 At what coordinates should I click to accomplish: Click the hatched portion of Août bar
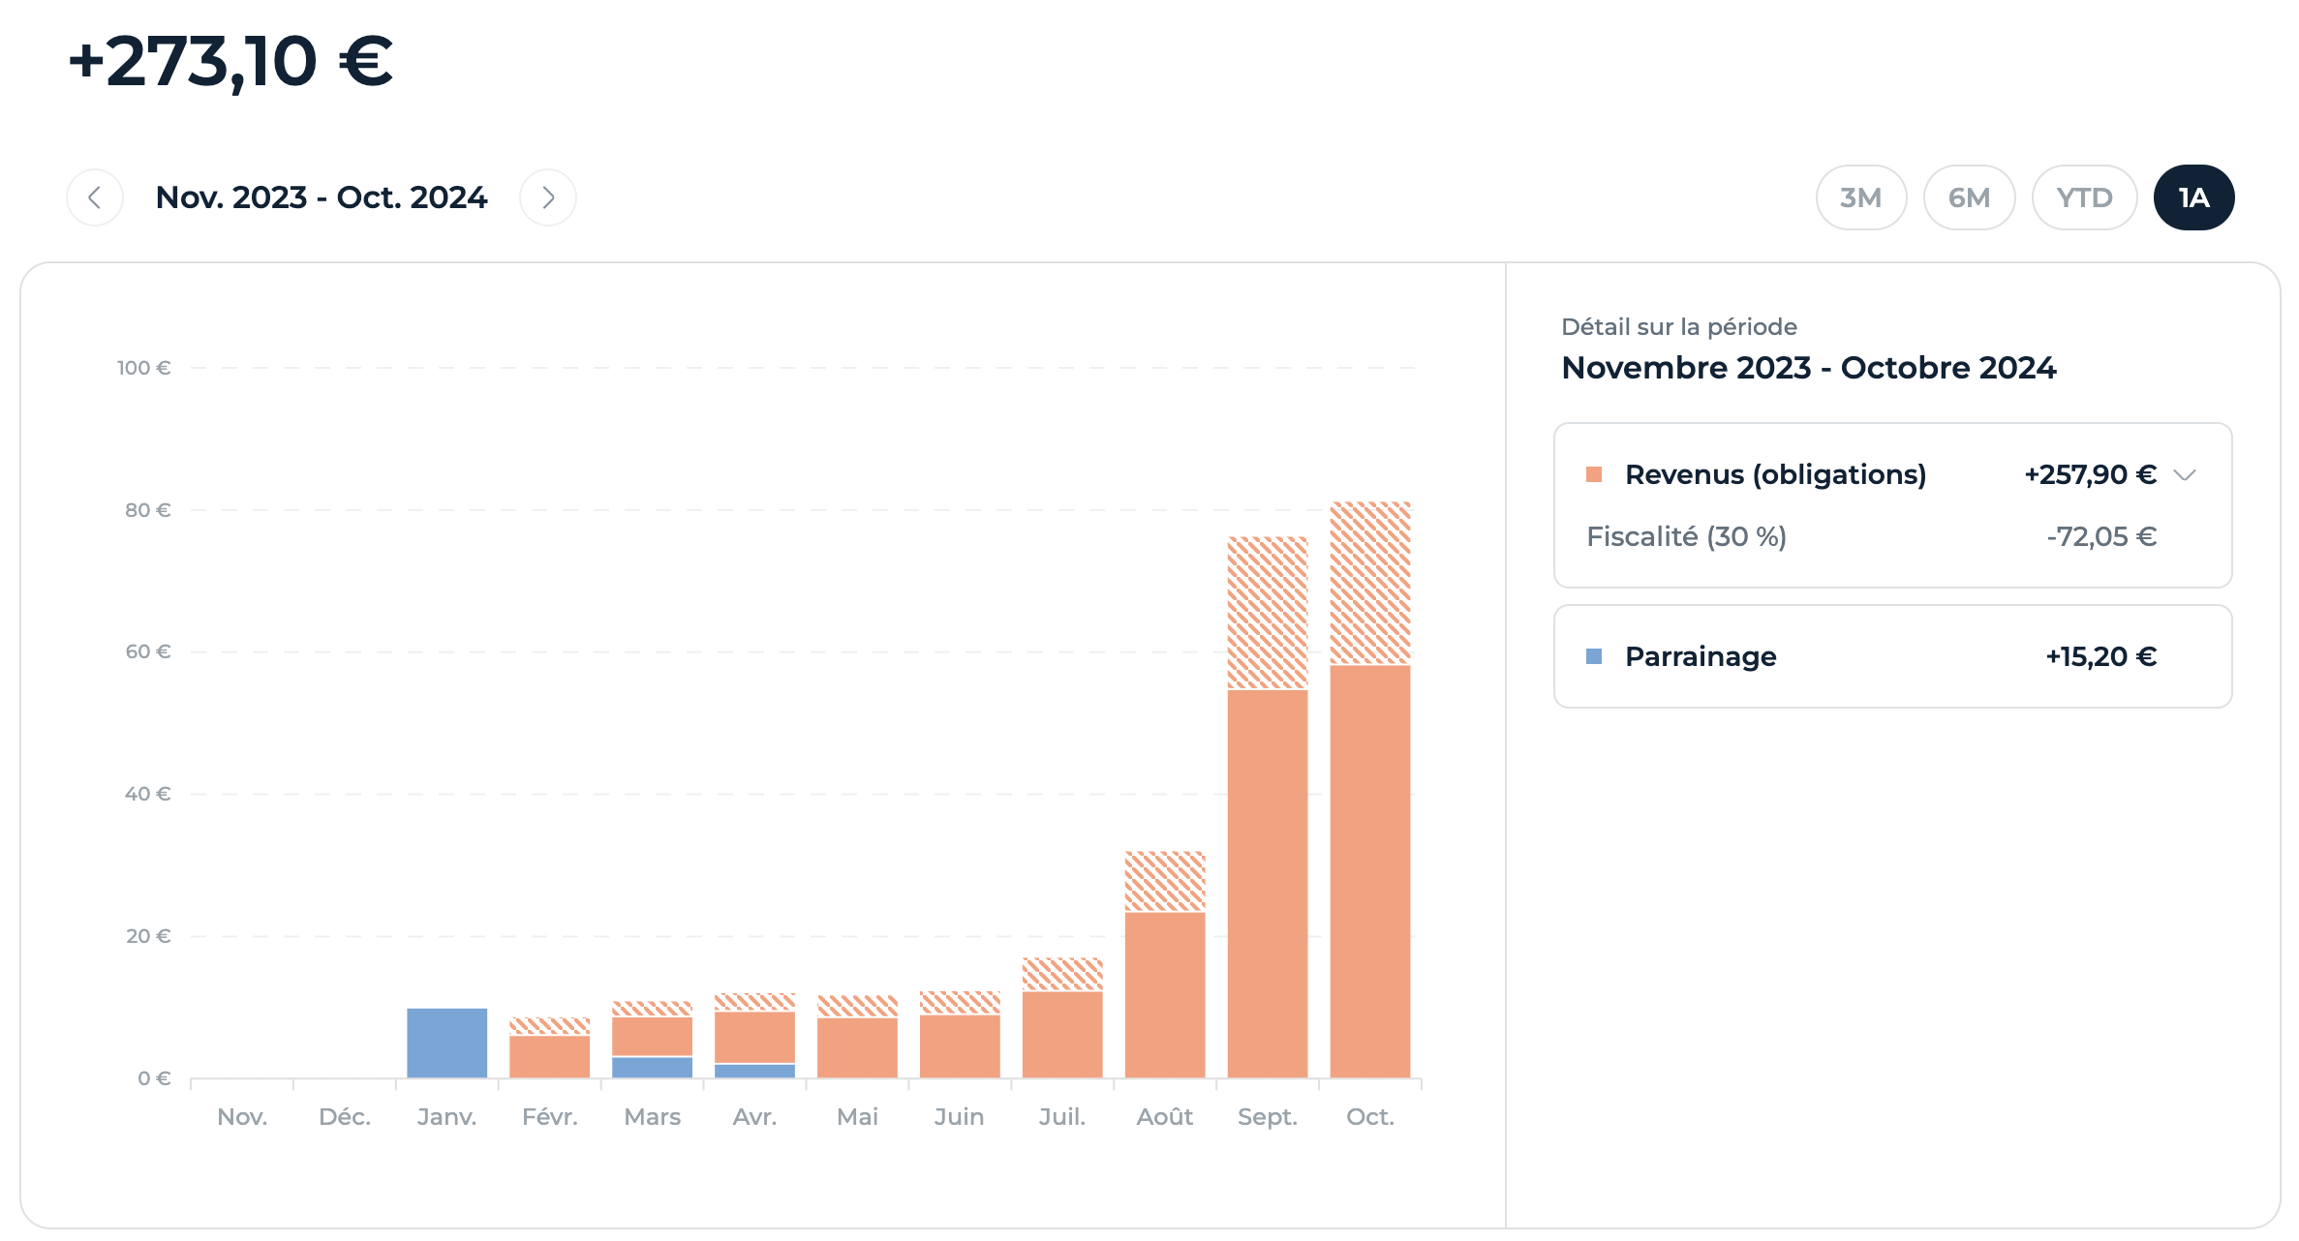pos(1165,882)
